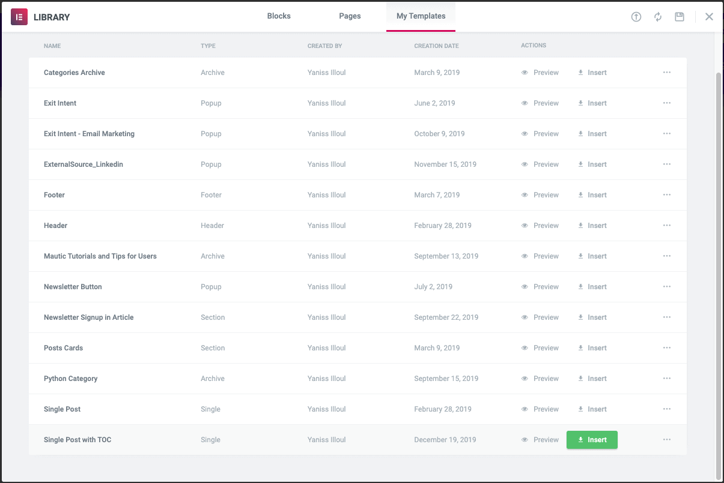Image resolution: width=724 pixels, height=483 pixels.
Task: Switch to the Pages tab
Action: pyautogui.click(x=350, y=16)
